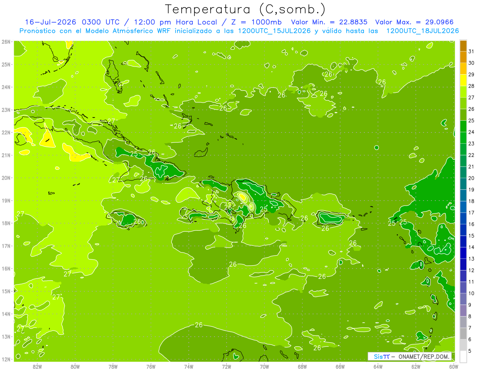Pick the blue color bar segment between 15 and 16
This screenshot has height=372, width=482.
pyautogui.click(x=464, y=230)
